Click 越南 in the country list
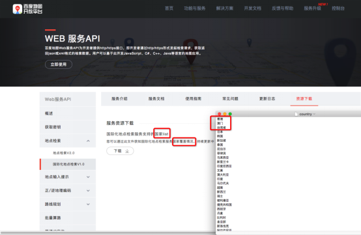This screenshot has height=235, width=361. point(220,187)
